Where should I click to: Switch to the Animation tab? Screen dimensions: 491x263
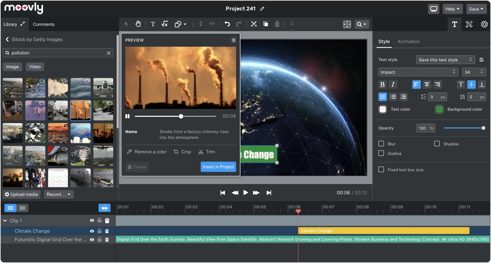(408, 41)
